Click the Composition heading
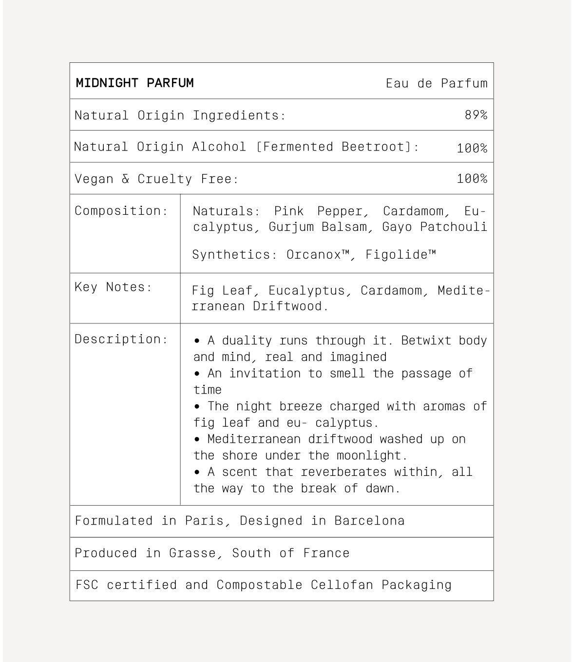This screenshot has height=662, width=572. click(x=121, y=211)
